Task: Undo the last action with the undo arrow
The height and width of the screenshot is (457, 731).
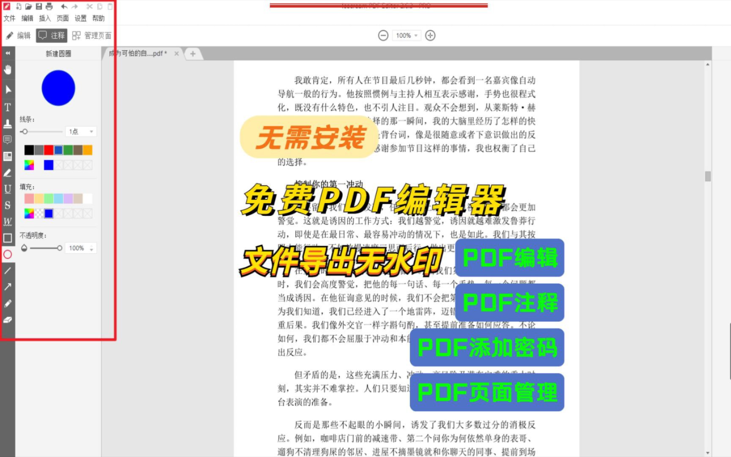Action: point(64,6)
